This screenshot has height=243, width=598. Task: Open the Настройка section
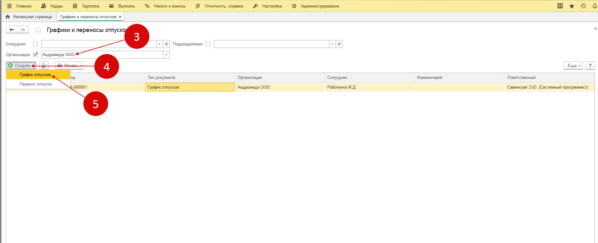point(267,6)
